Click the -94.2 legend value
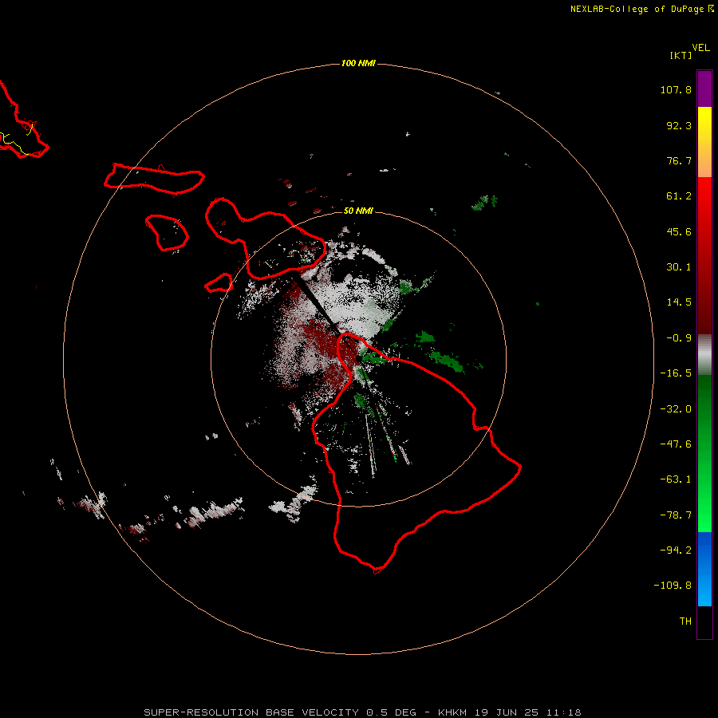 pyautogui.click(x=676, y=550)
